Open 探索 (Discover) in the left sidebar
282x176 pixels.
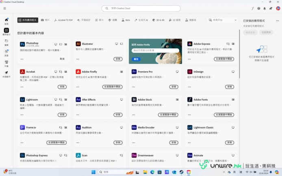point(7,52)
